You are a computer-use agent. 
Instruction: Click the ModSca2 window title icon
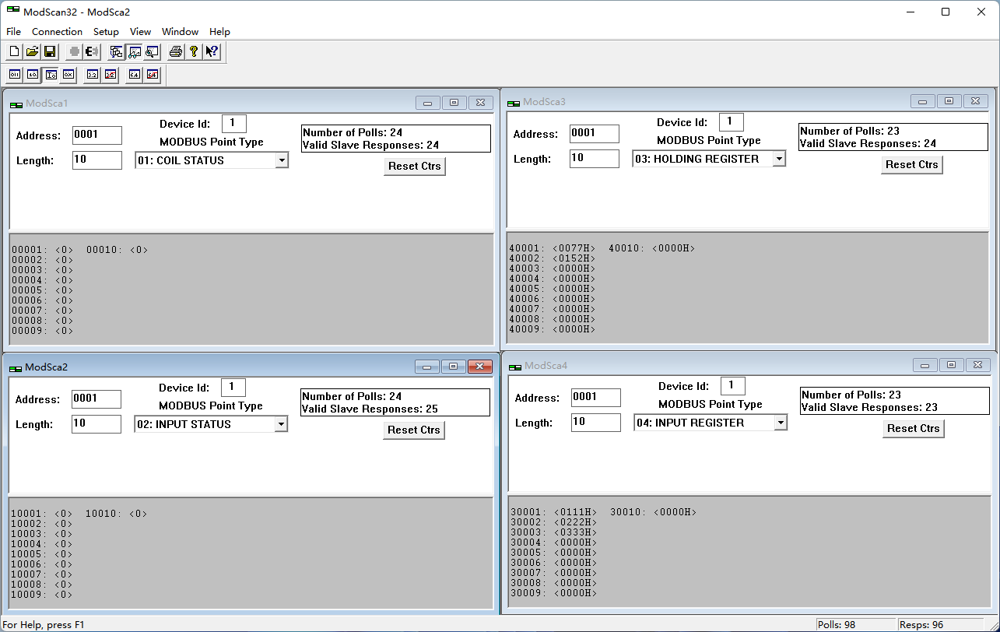tap(16, 367)
